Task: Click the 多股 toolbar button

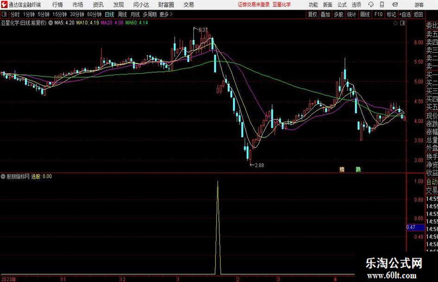Action: coord(338,14)
